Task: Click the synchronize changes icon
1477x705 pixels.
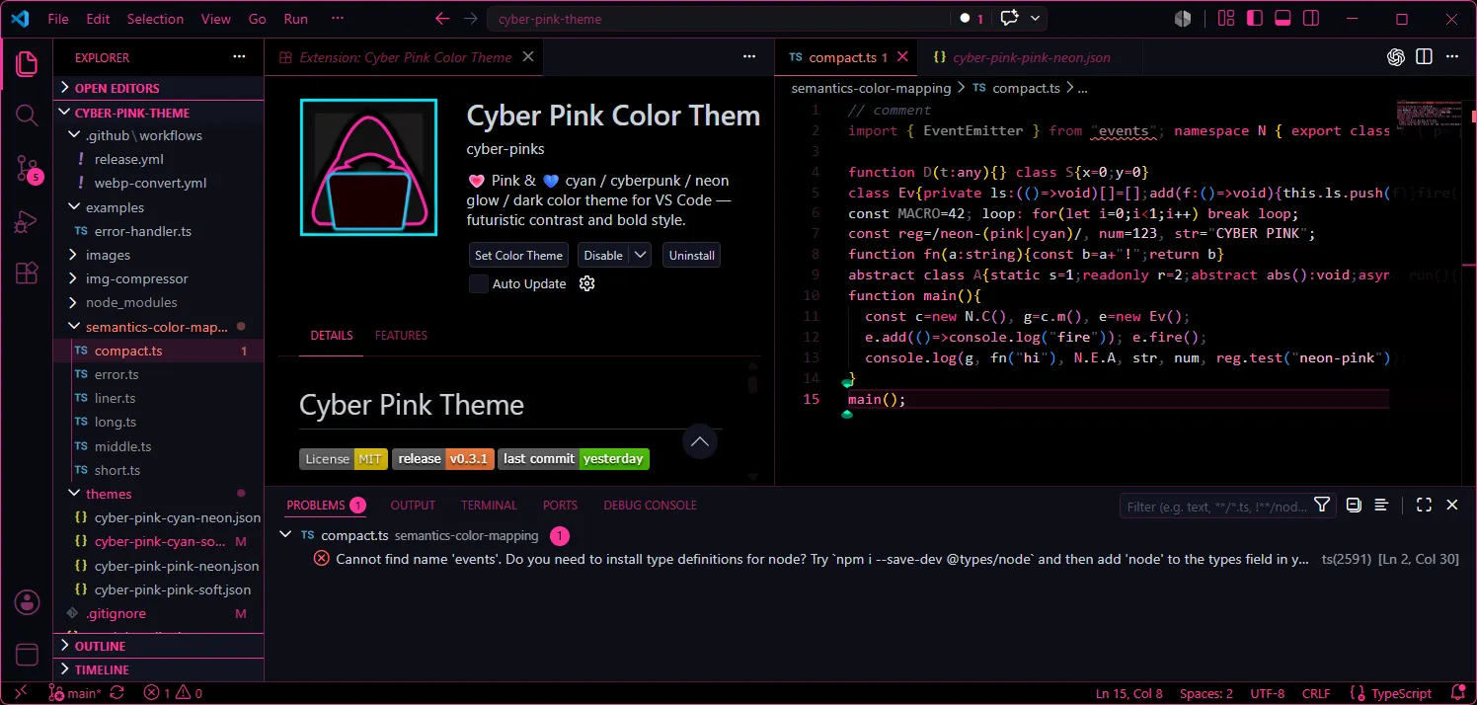Action: [x=117, y=693]
